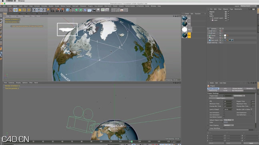
Task: Add a Cube primitive object
Action: [x=68, y=10]
